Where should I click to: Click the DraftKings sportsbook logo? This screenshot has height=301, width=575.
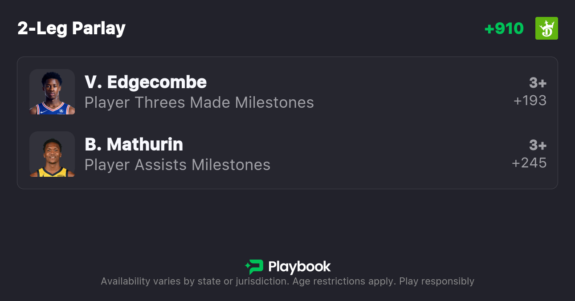click(546, 28)
